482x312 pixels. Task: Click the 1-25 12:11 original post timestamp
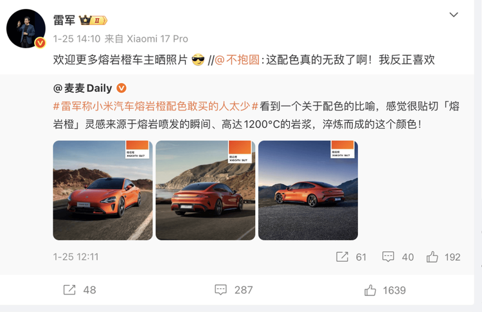pyautogui.click(x=76, y=257)
